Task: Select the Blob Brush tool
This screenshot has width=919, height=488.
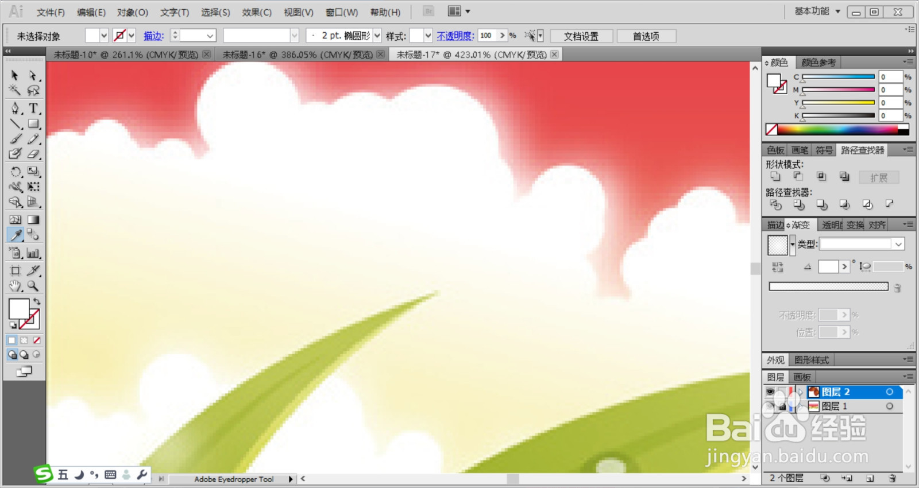Action: pos(15,154)
